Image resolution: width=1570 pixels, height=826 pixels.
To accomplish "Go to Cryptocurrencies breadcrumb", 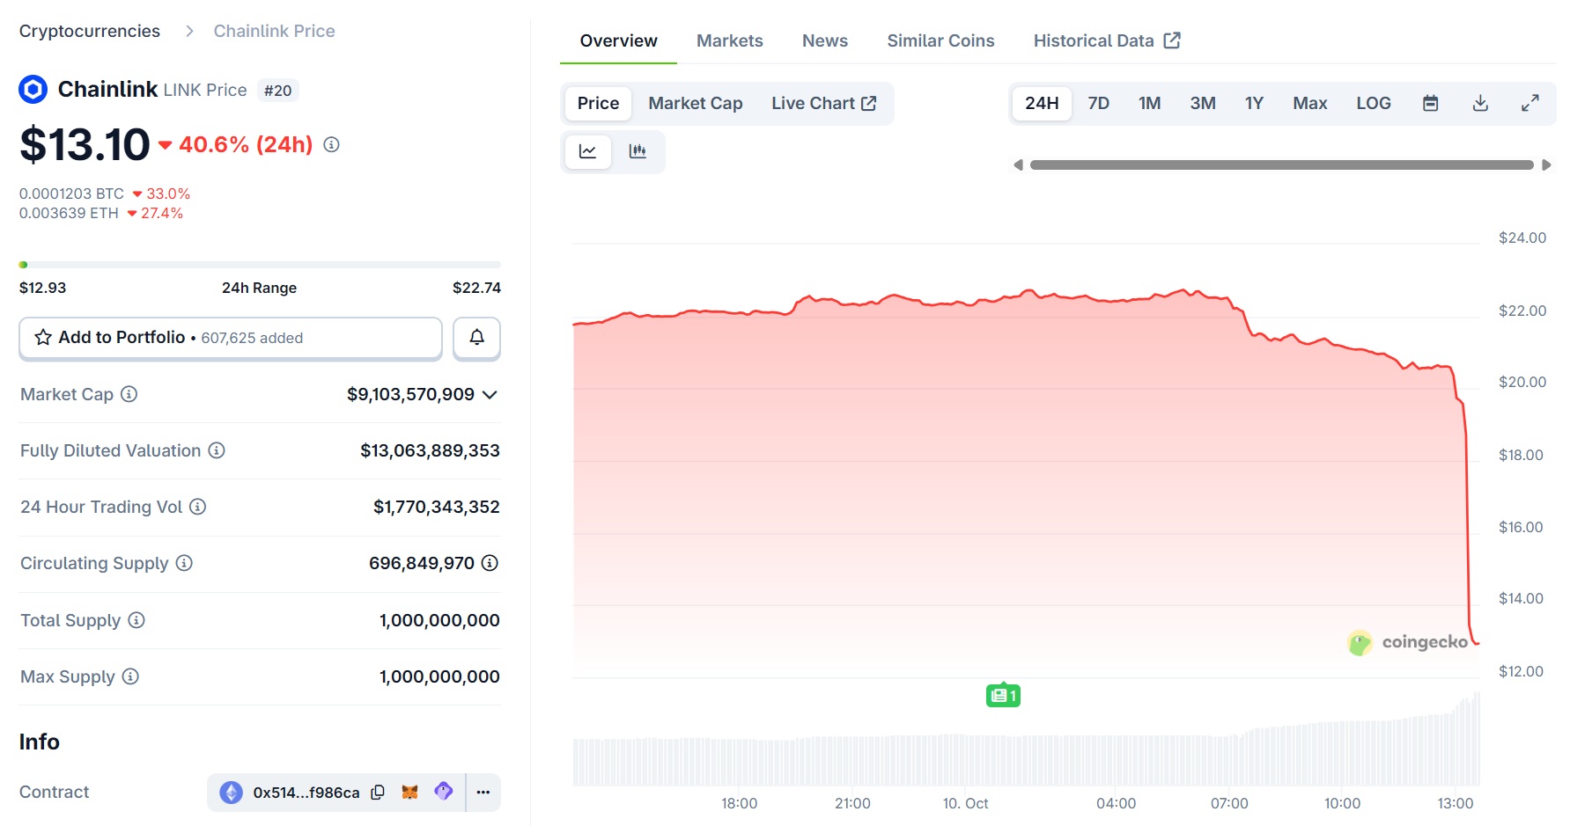I will (90, 31).
